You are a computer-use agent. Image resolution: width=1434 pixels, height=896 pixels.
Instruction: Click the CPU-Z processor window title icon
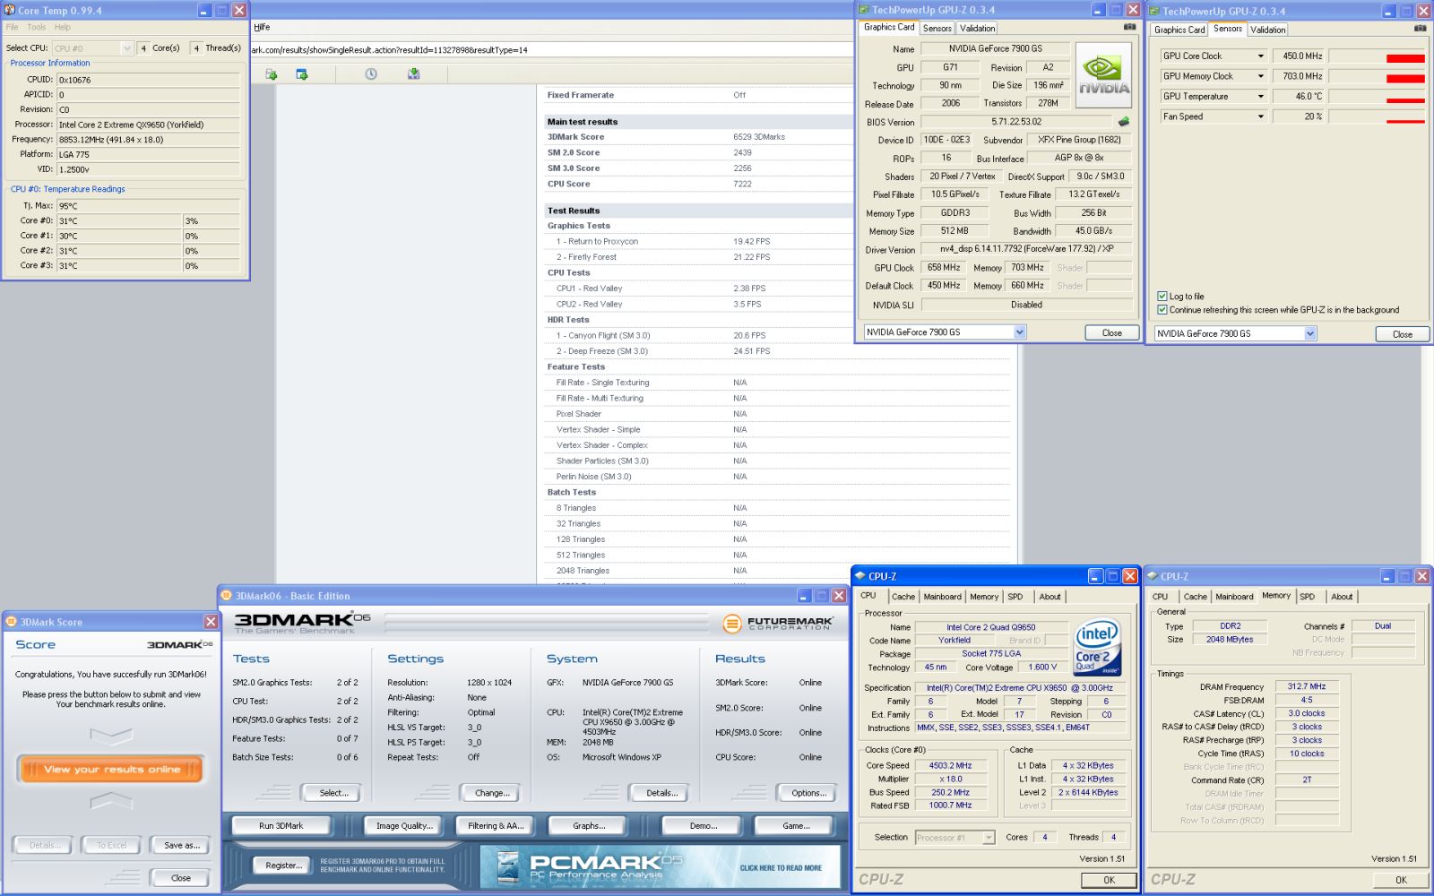point(860,576)
